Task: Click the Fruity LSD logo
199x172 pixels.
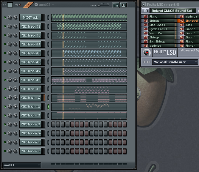Action: coord(165,52)
